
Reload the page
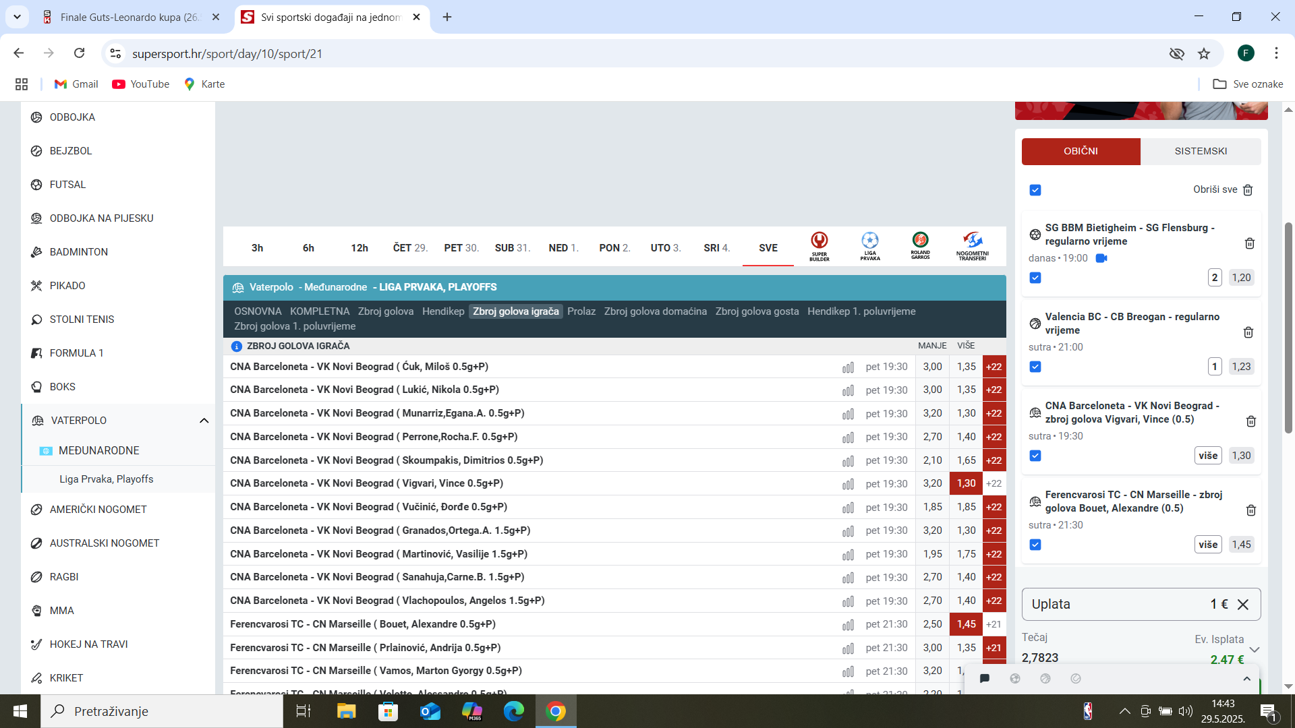(80, 53)
